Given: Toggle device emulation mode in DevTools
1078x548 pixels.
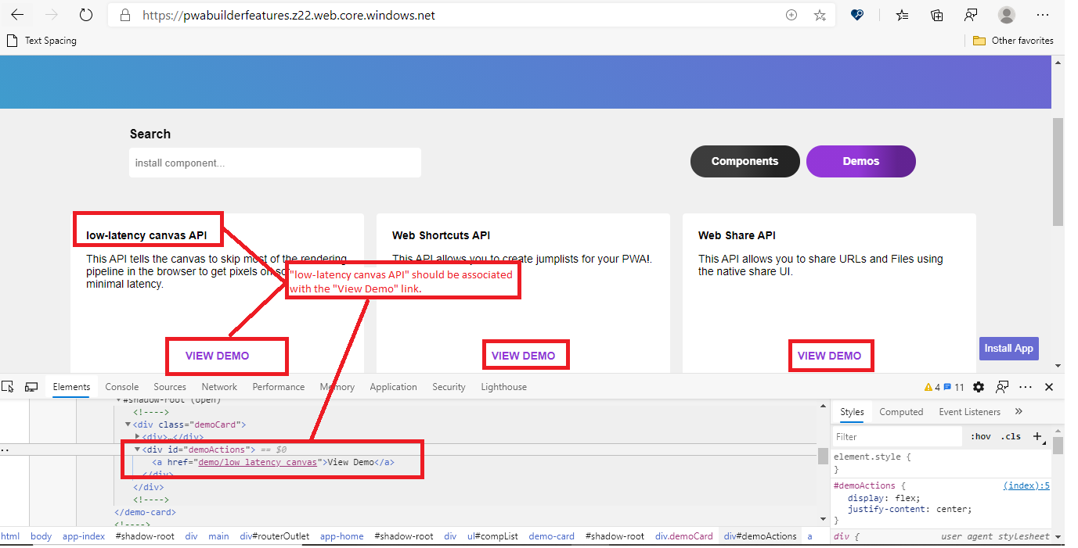Looking at the screenshot, I should 31,386.
